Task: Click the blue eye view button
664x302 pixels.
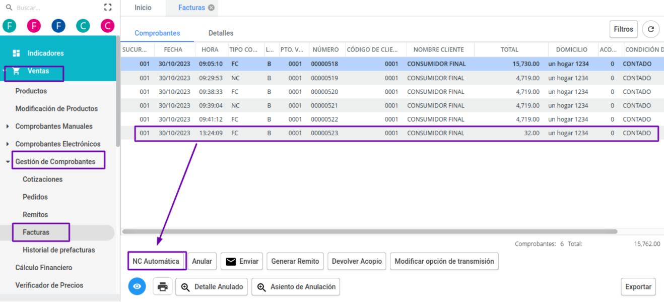Action: 137,286
